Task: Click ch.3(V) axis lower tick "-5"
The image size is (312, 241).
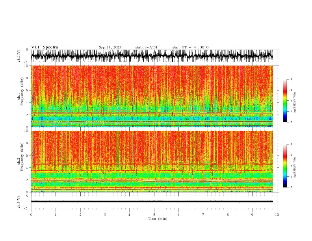Action: (x=26, y=208)
